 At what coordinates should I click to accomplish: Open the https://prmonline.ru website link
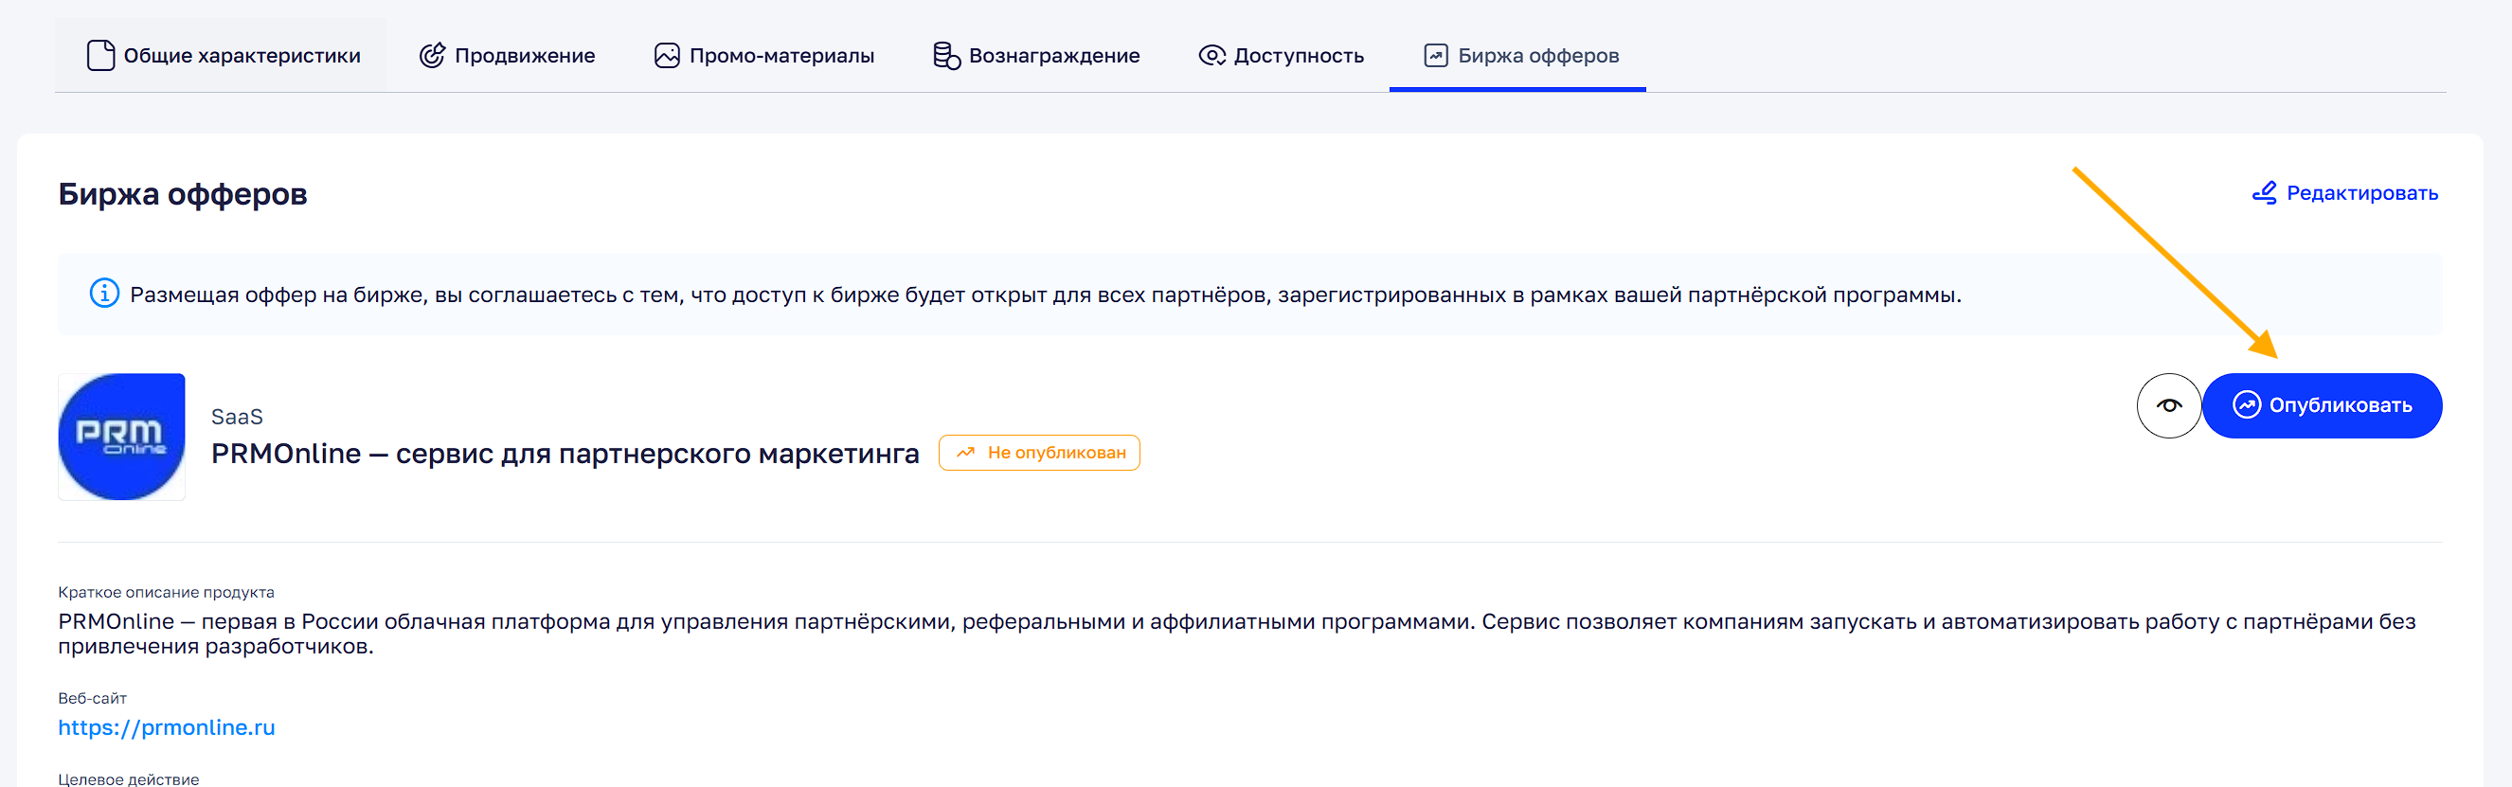167,727
